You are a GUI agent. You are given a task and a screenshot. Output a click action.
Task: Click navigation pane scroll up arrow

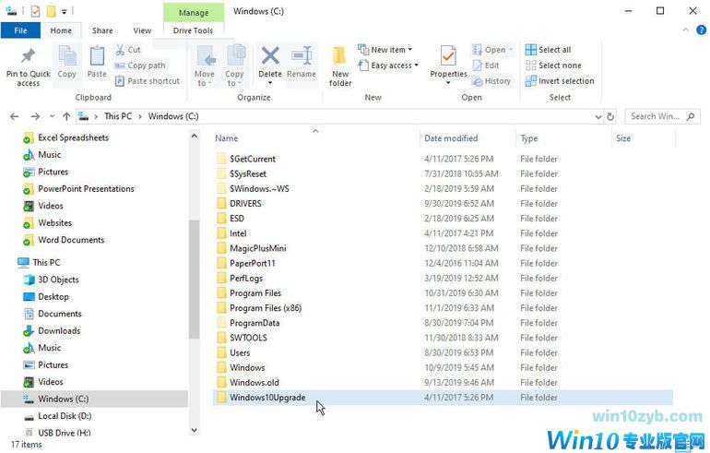(x=194, y=136)
